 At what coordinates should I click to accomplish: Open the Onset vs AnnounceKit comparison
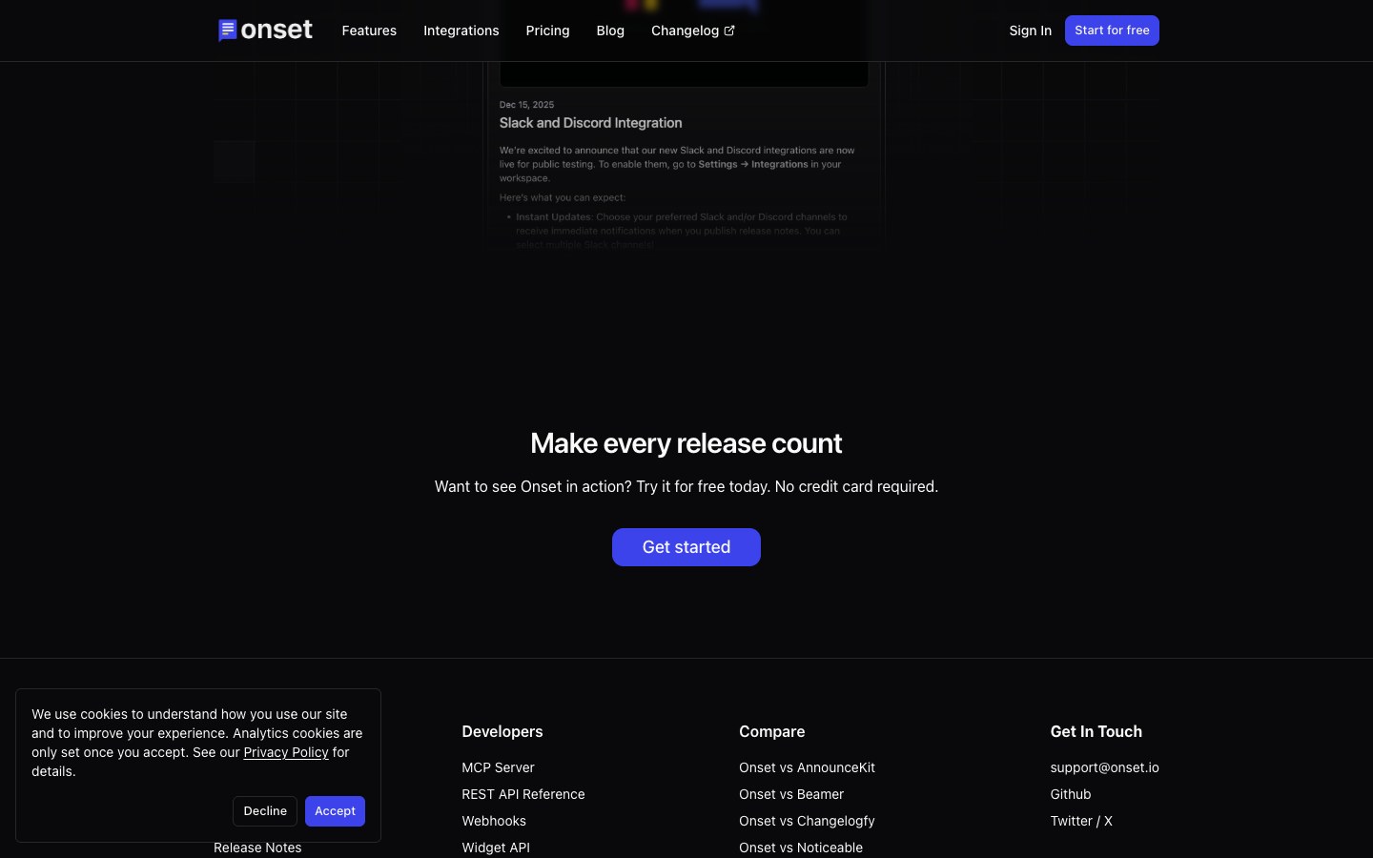point(807,767)
